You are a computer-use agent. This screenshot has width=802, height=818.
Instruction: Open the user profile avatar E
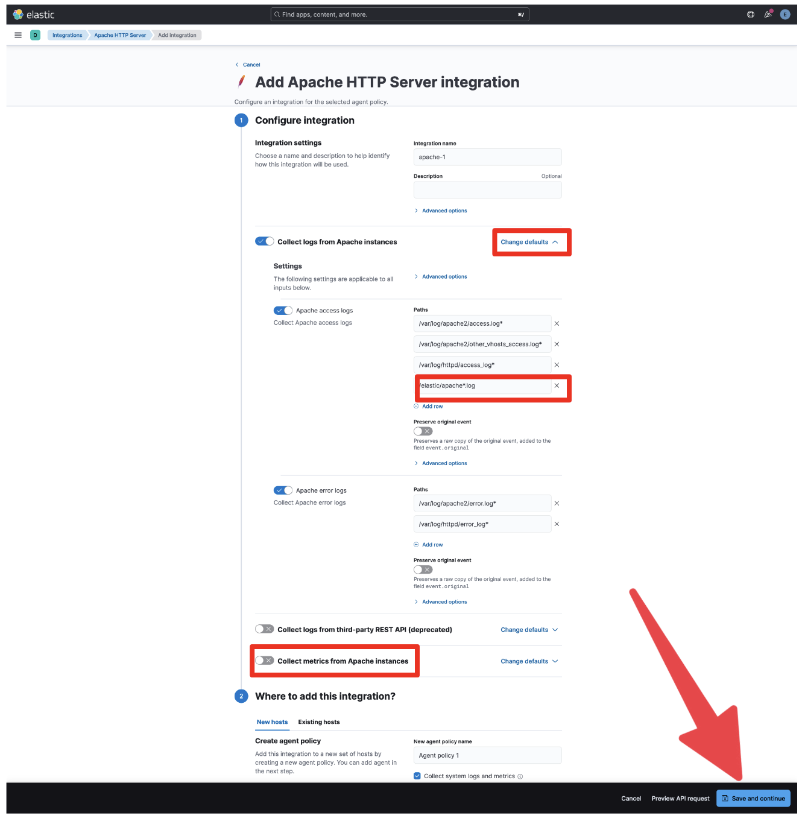pos(785,14)
